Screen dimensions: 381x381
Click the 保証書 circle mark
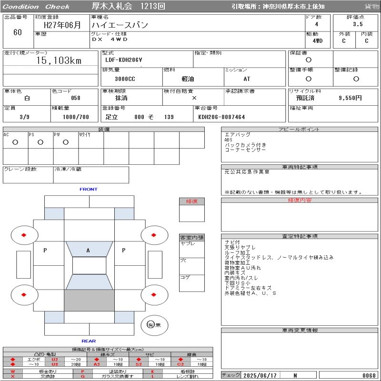pos(309,60)
